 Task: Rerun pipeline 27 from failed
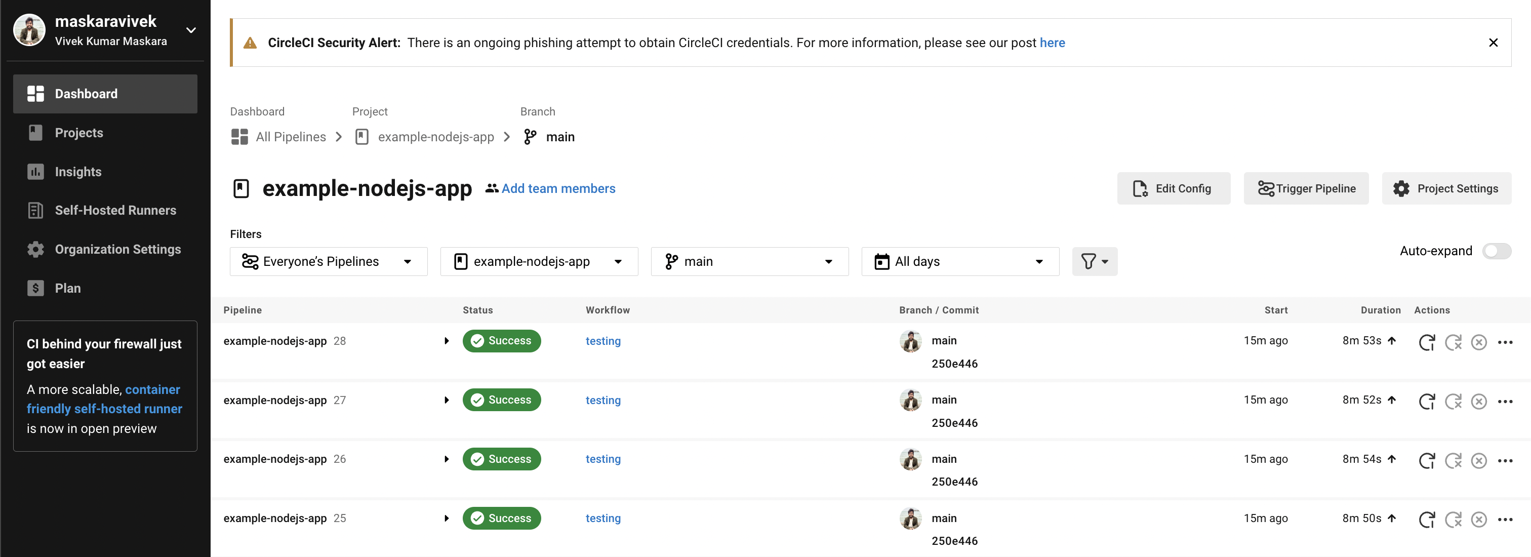(x=1454, y=401)
